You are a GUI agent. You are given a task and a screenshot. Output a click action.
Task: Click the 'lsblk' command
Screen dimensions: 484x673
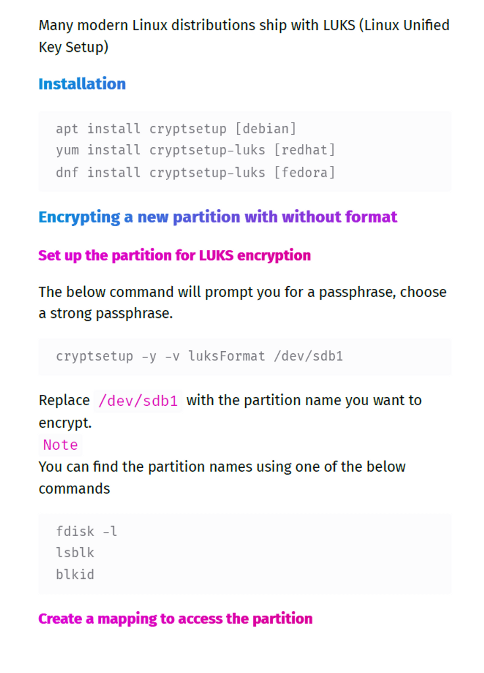pos(75,552)
